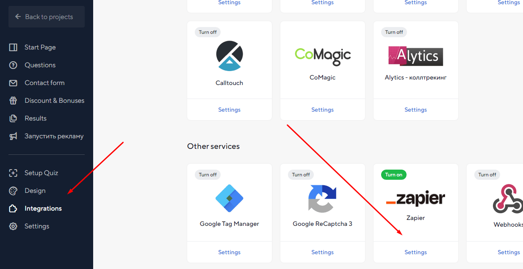Click the Design palette icon

(13, 191)
